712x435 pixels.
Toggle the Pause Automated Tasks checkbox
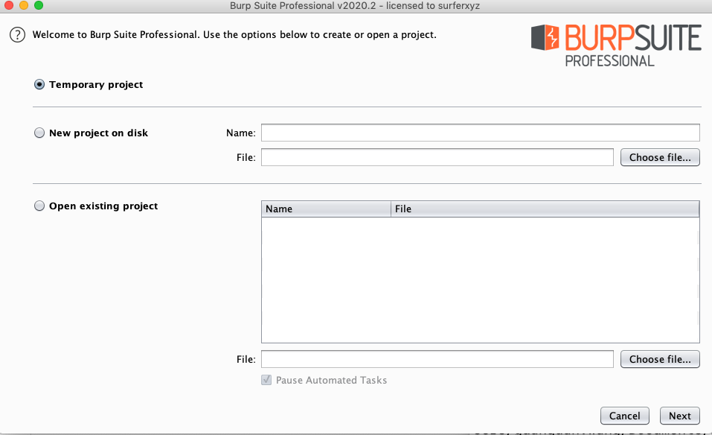pyautogui.click(x=266, y=380)
